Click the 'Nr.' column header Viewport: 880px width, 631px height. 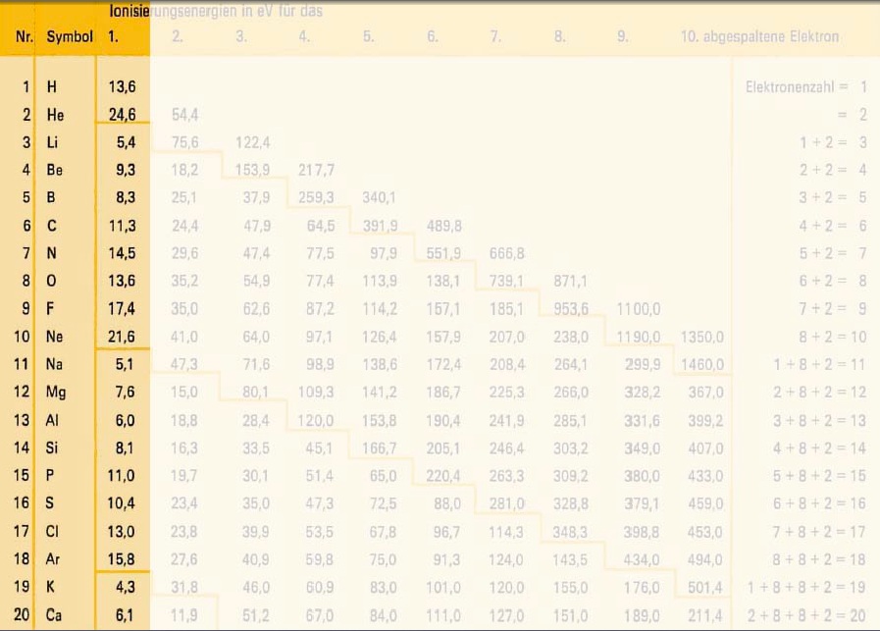pos(25,37)
